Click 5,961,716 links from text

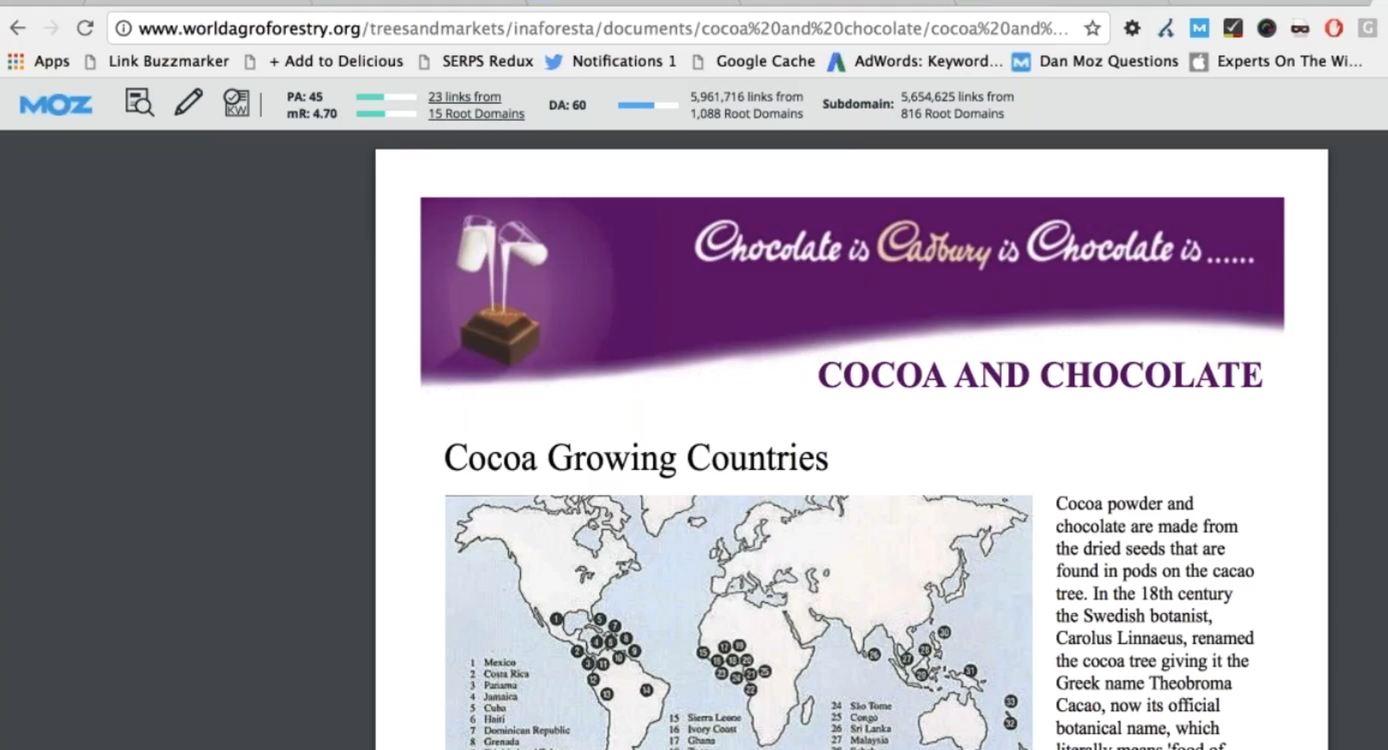746,97
